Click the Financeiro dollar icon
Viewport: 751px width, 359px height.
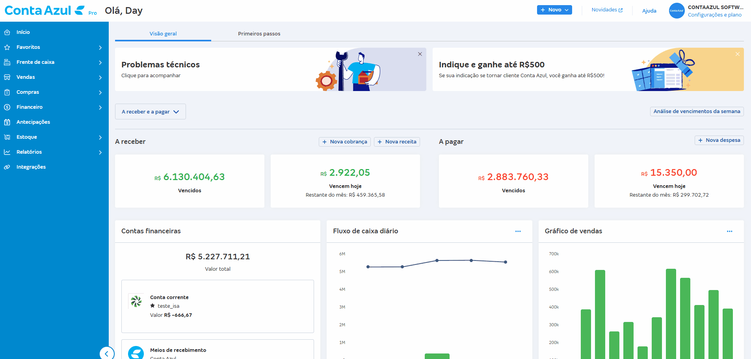tap(7, 107)
